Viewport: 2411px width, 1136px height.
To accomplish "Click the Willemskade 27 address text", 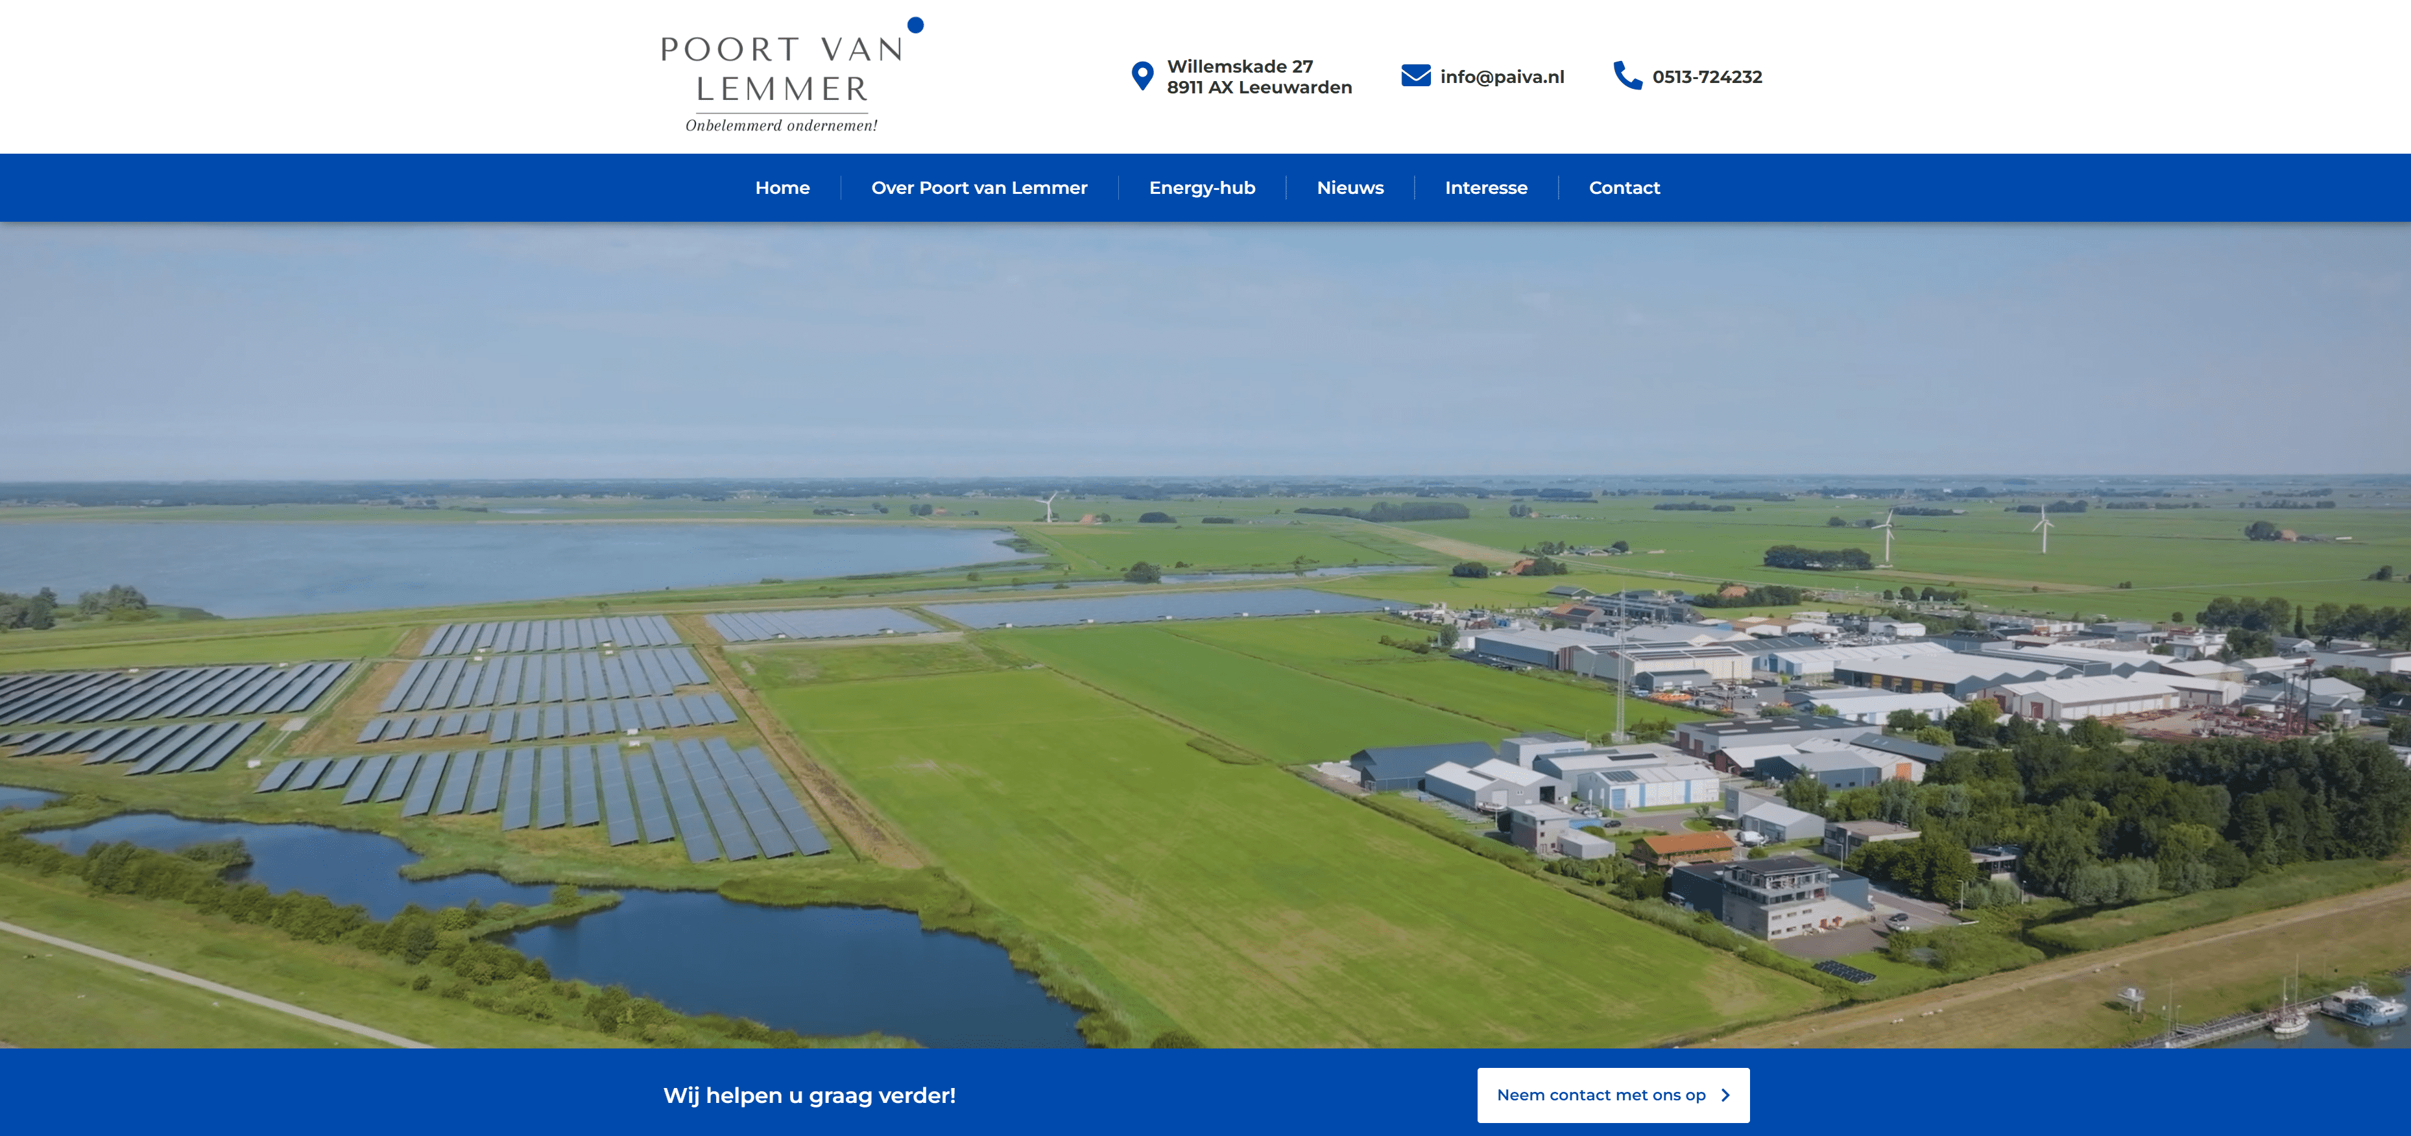I will coord(1239,66).
